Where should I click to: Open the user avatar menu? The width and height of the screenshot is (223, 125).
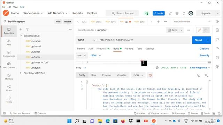pyautogui.click(x=191, y=13)
